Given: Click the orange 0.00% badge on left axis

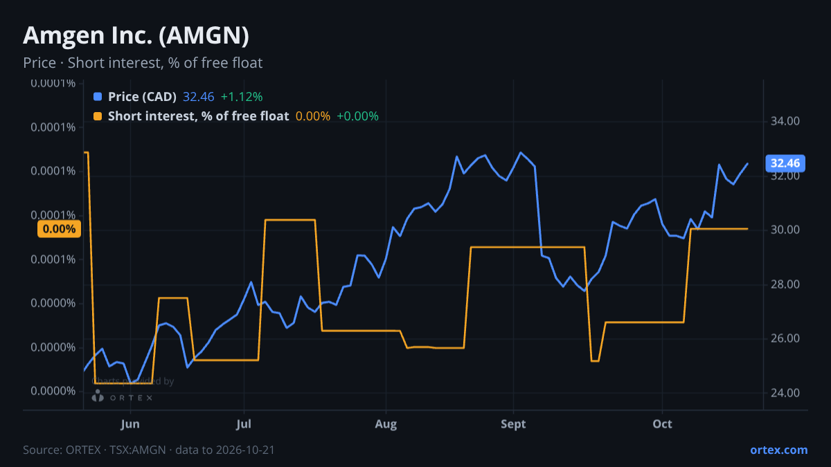Looking at the screenshot, I should coord(59,229).
